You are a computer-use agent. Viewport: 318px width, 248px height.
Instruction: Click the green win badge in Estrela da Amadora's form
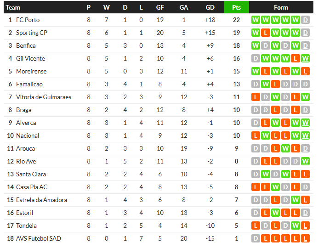(x=295, y=200)
